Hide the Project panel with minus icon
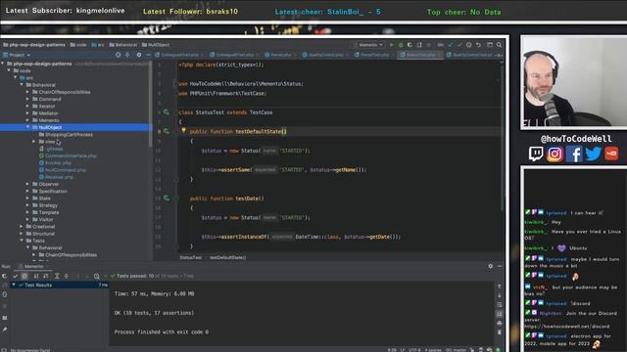Image resolution: width=627 pixels, height=352 pixels. [x=148, y=55]
